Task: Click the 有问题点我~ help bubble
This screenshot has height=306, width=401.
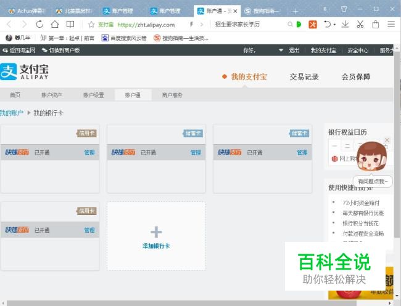Action: (x=373, y=182)
